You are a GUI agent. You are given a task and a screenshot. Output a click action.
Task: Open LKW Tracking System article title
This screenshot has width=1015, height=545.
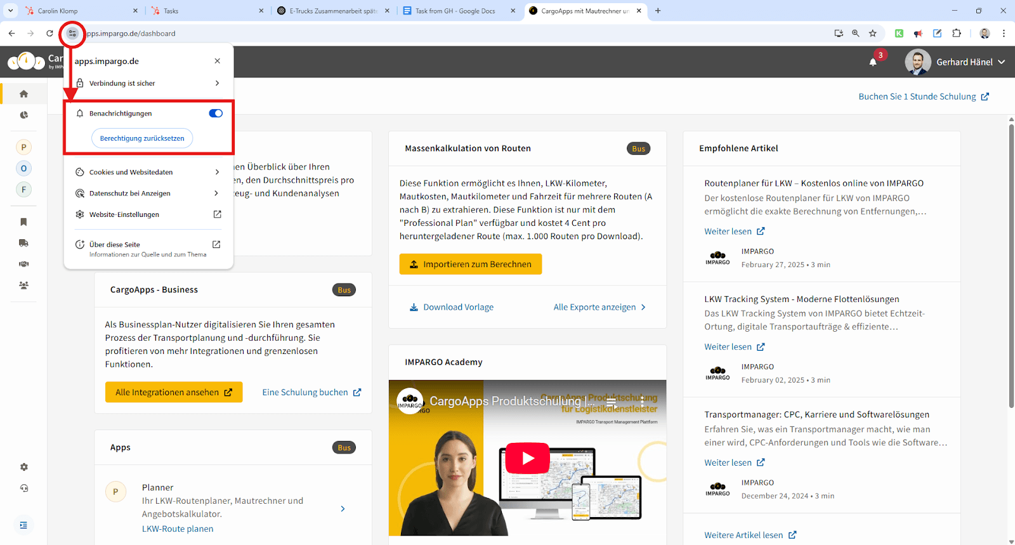(802, 299)
